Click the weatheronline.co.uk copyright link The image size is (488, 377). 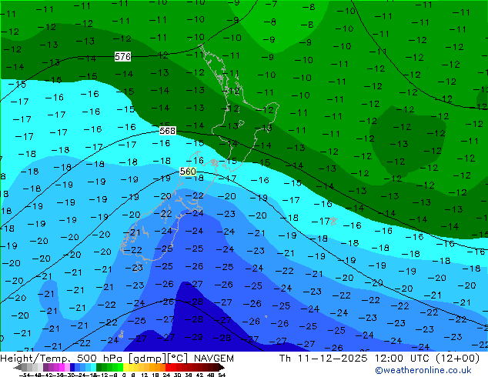pyautogui.click(x=423, y=370)
